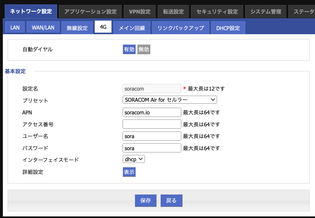The height and width of the screenshot is (218, 315).
Task: Switch to アプリケーション設定 tab
Action: (x=90, y=12)
